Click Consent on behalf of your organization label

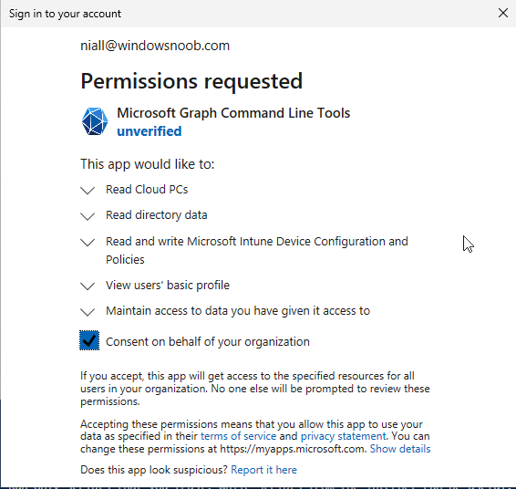tap(208, 342)
